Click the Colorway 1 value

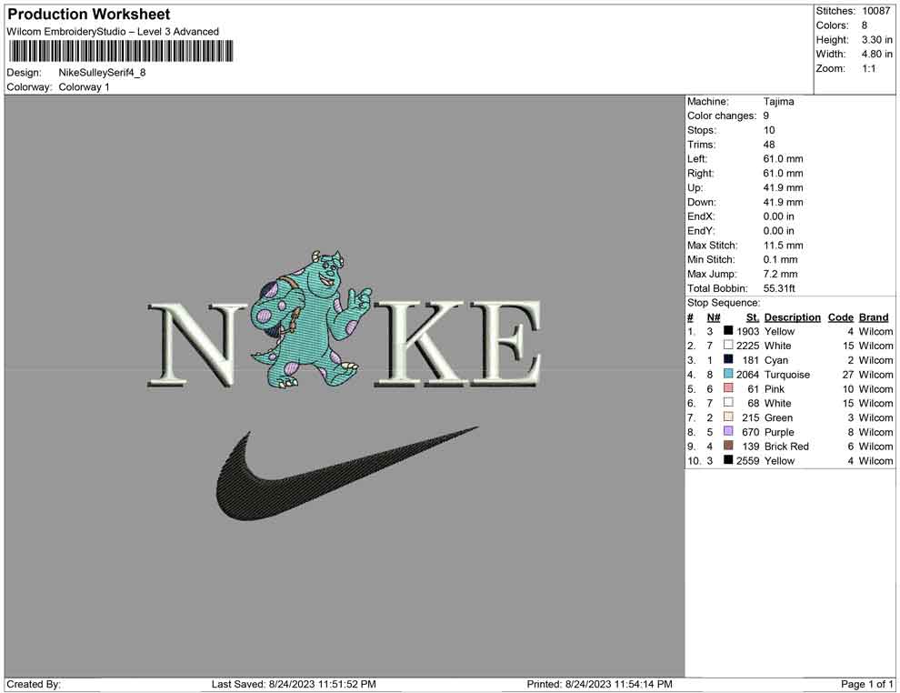click(x=84, y=86)
